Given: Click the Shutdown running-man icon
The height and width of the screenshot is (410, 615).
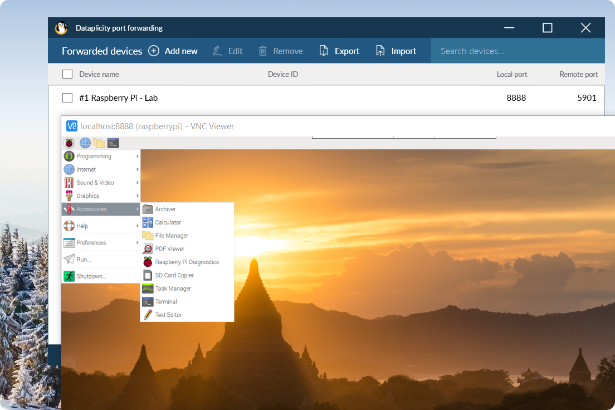Looking at the screenshot, I should point(69,276).
